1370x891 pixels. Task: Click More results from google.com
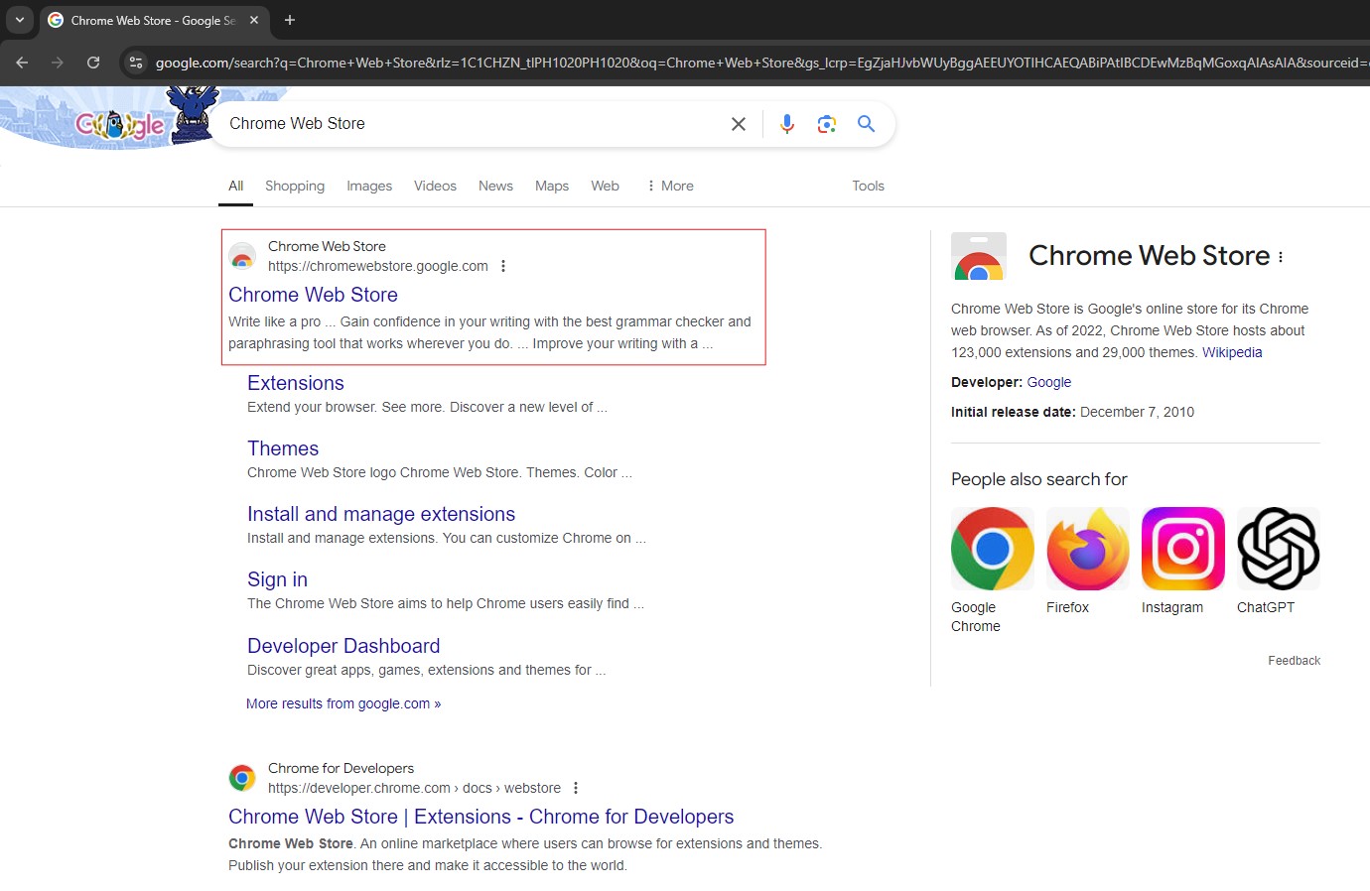coord(343,703)
